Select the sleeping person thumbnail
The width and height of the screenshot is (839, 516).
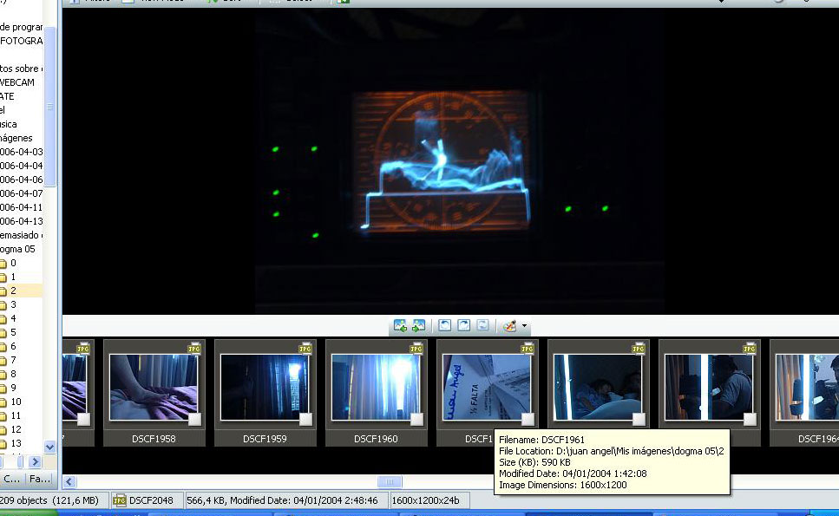click(598, 387)
